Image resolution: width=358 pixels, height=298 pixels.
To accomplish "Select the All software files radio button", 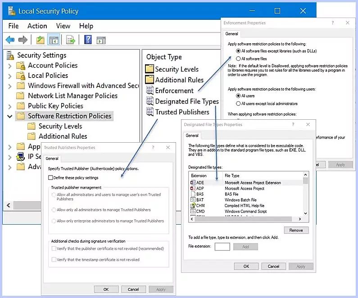I will 238,59.
